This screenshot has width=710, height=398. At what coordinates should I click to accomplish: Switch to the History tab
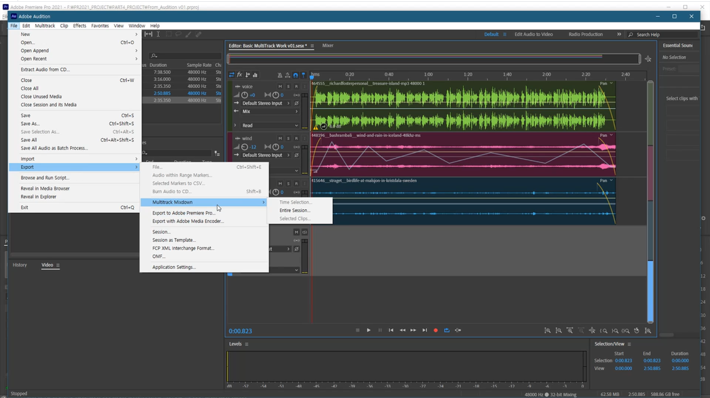[x=19, y=265]
